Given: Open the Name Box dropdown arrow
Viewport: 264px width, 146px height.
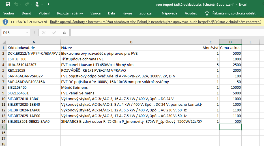Looking at the screenshot, I should (x=27, y=33).
